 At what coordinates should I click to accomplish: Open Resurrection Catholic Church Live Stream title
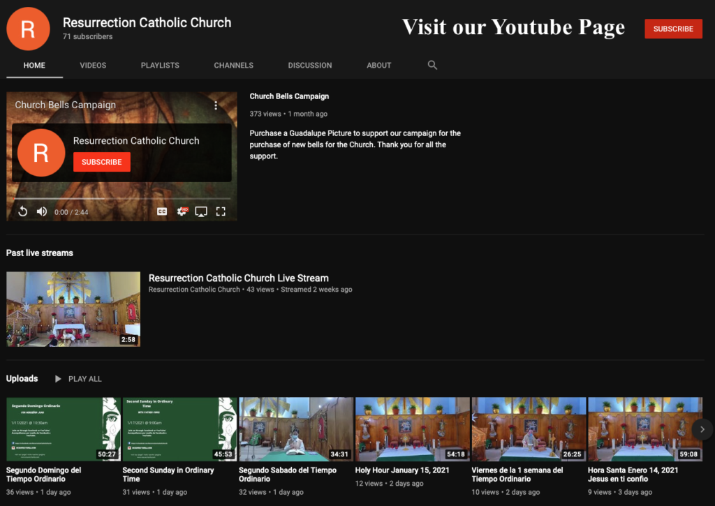pos(239,278)
